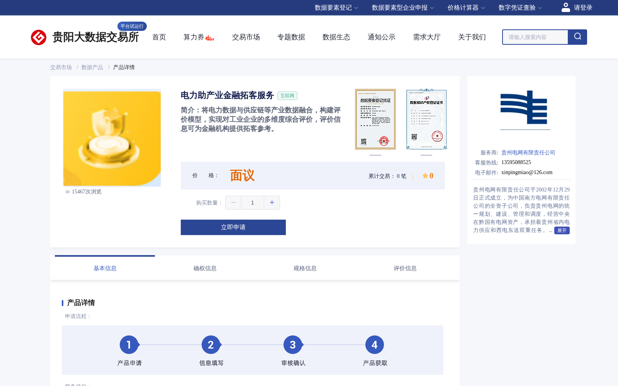Click the HOT flame badge beside 算力券
The image size is (618, 386).
[x=210, y=38]
